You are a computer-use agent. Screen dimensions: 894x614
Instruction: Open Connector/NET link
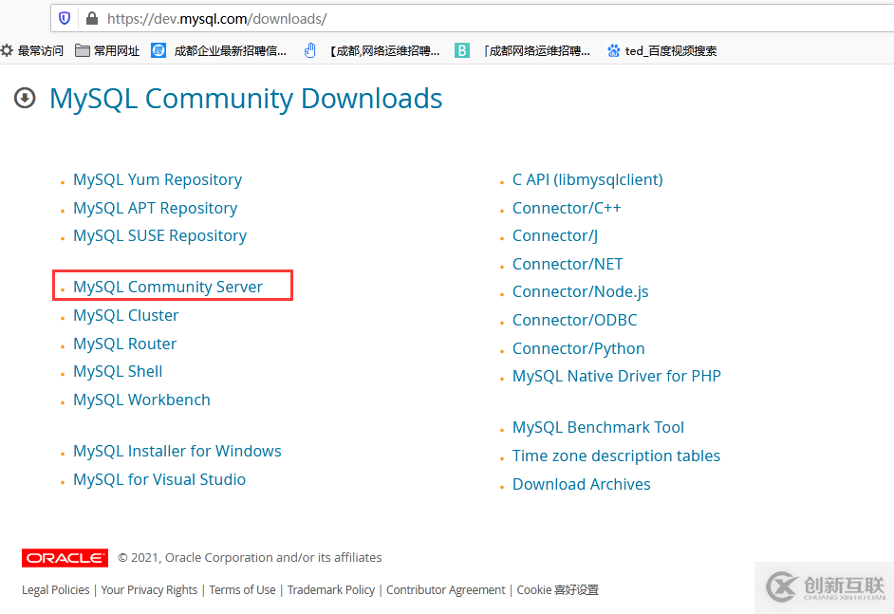click(x=568, y=264)
